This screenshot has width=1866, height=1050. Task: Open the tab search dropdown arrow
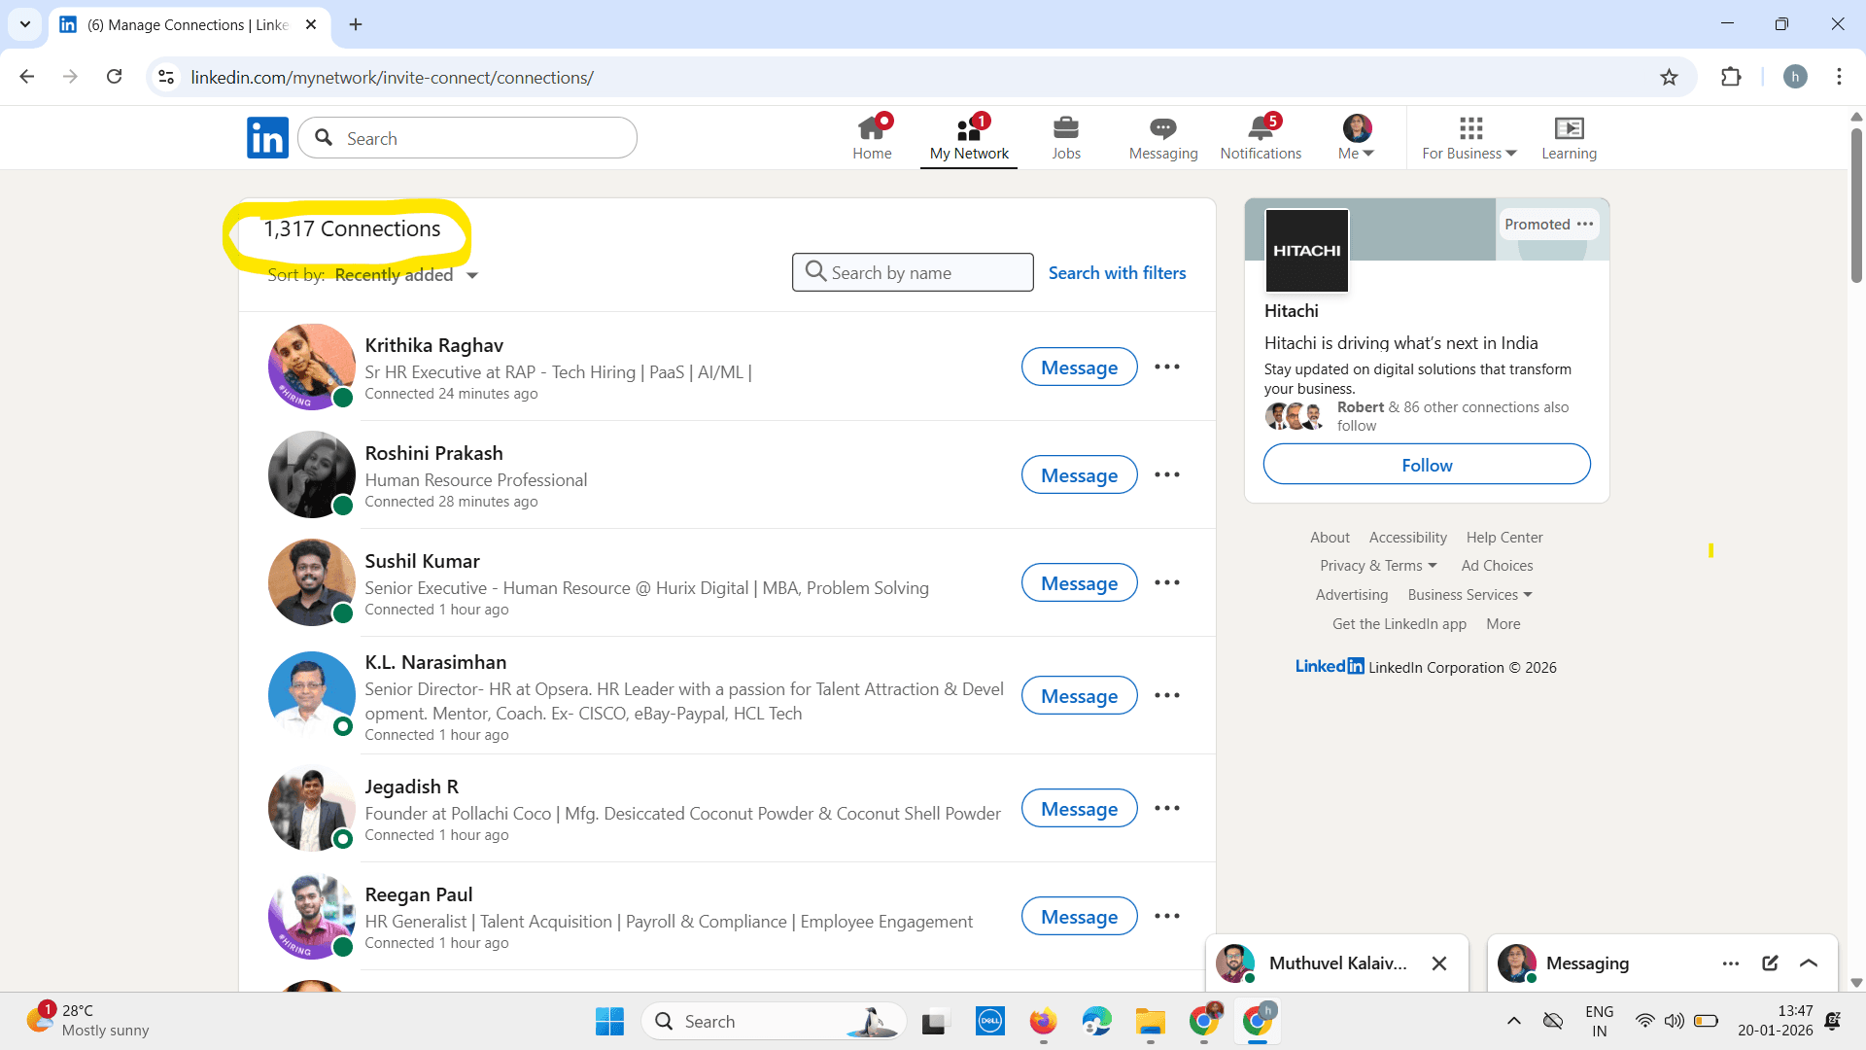pyautogui.click(x=24, y=24)
